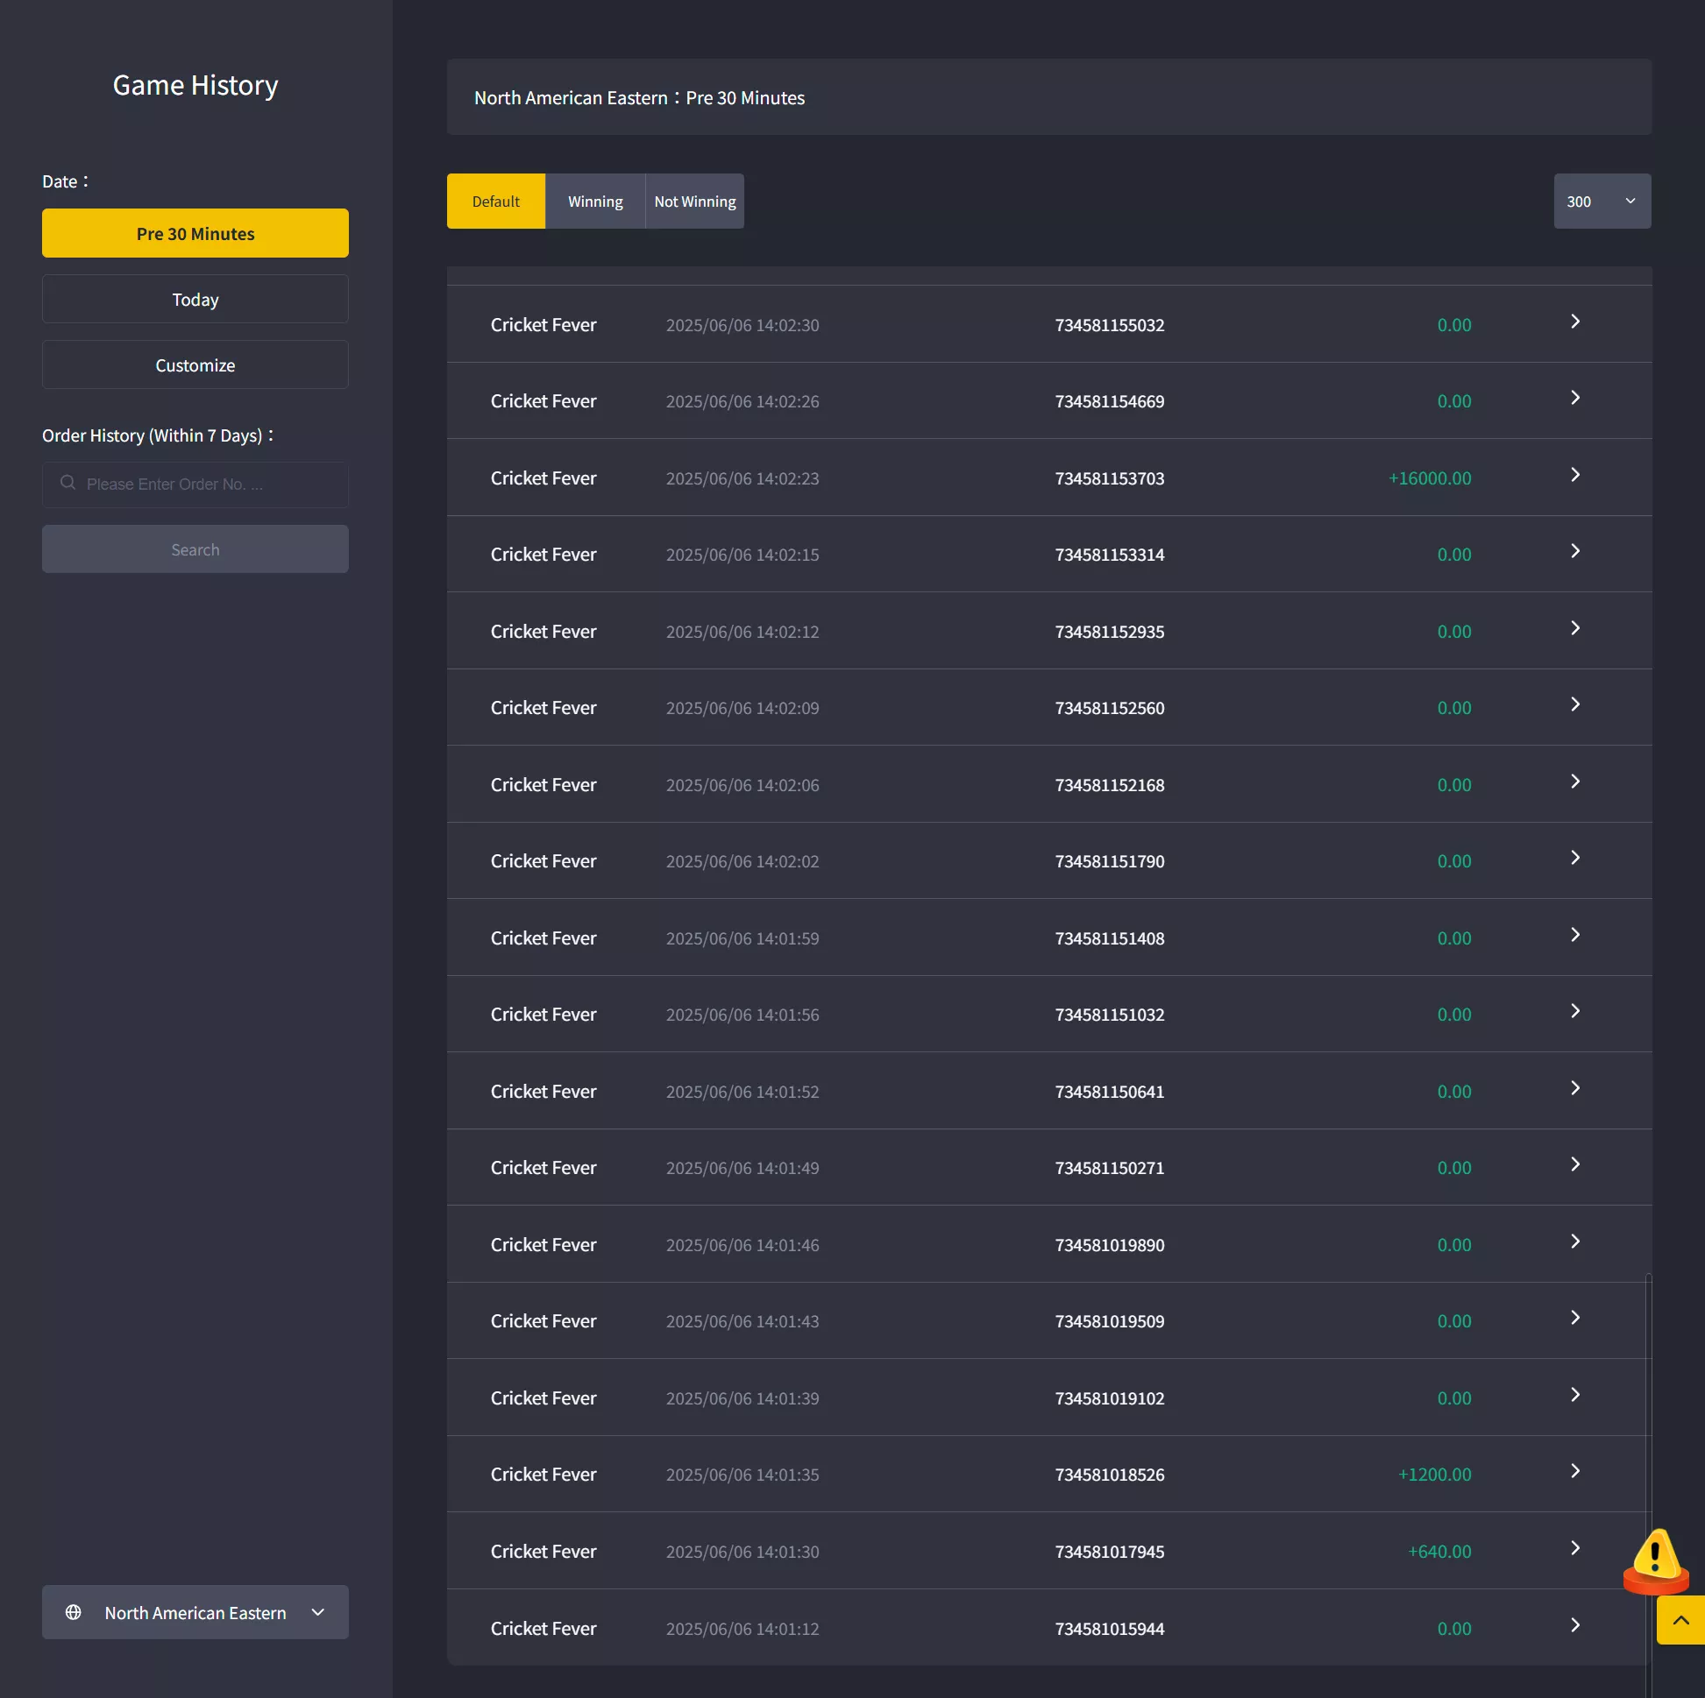Click order number 734581153703
The width and height of the screenshot is (1705, 1698).
click(1109, 478)
